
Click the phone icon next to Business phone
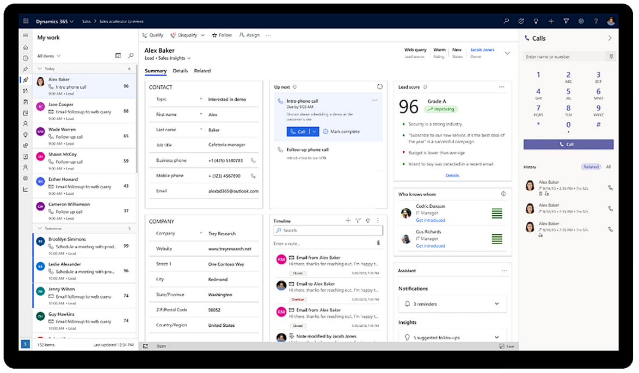[253, 160]
